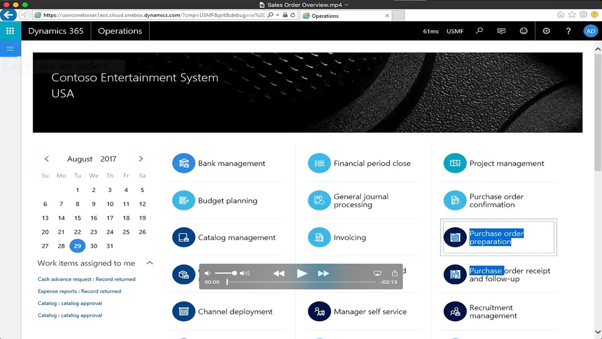Click Project management label
The height and width of the screenshot is (339, 602).
coord(507,163)
